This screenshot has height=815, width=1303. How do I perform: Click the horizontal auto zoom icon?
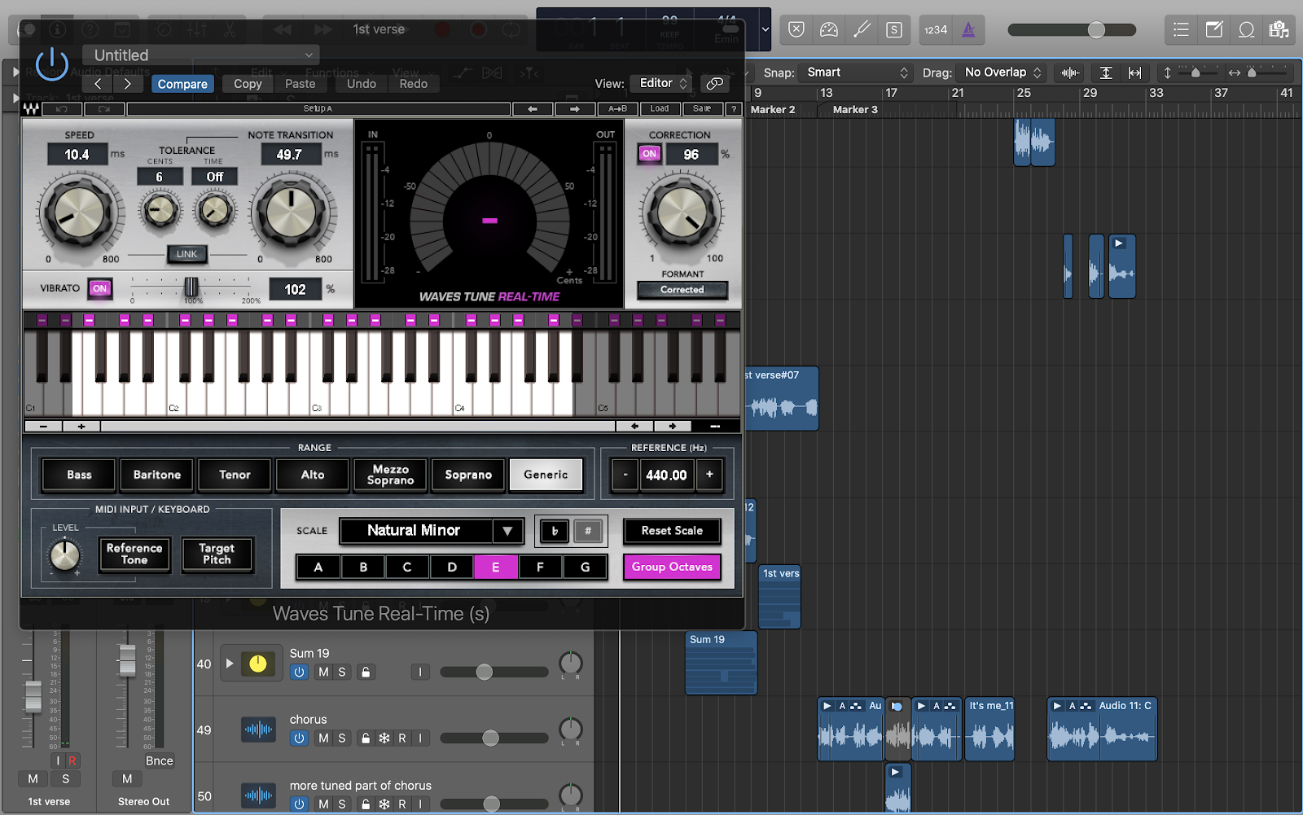pos(1134,72)
